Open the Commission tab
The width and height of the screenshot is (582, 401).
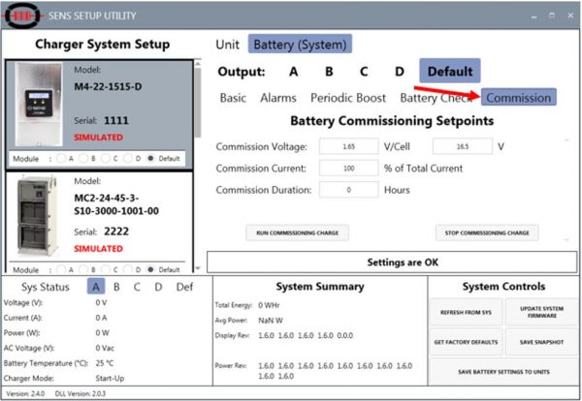(x=519, y=98)
